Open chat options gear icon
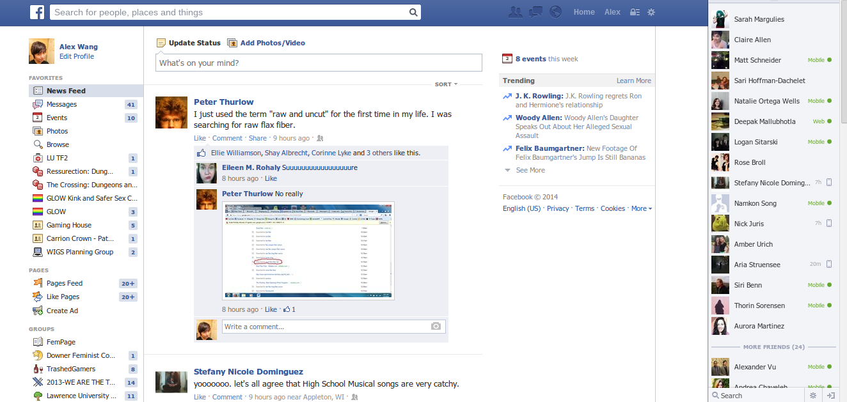This screenshot has width=847, height=402. coord(813,396)
